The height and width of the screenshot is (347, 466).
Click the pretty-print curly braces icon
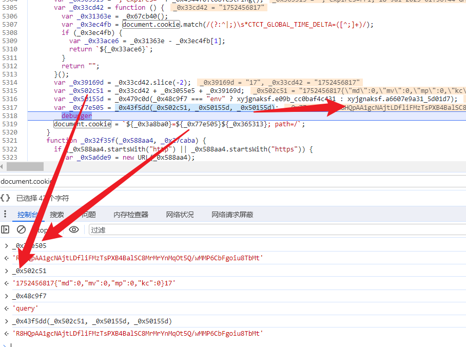coord(5,198)
